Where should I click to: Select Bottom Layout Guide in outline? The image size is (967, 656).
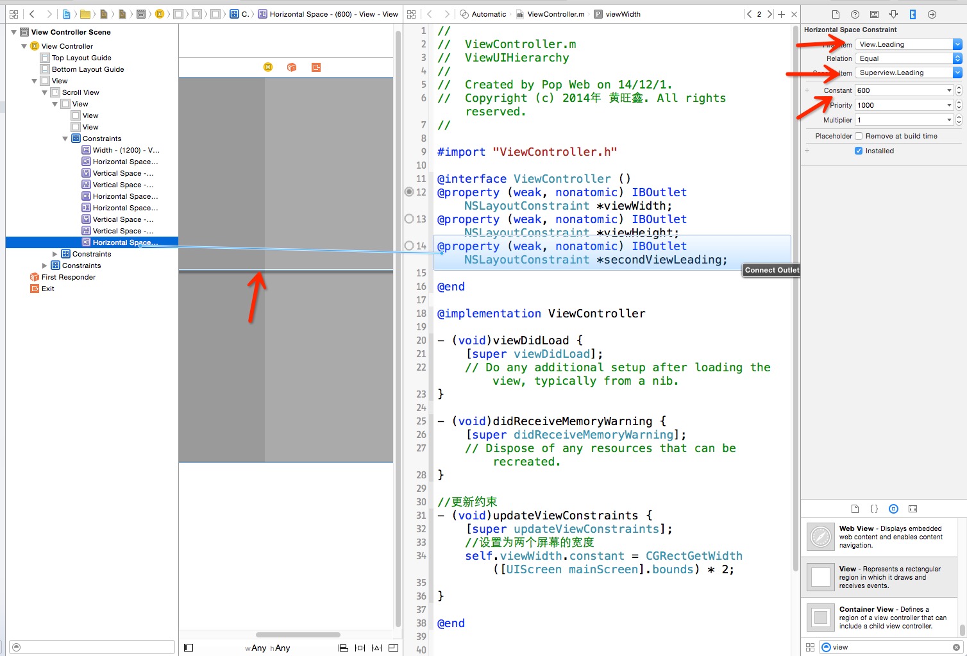click(x=82, y=69)
